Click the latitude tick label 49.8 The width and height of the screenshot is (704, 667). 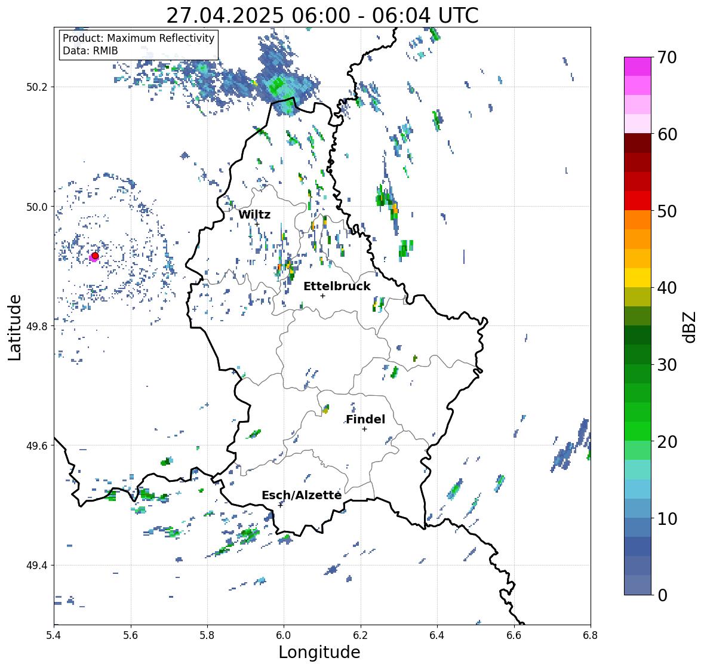coord(37,326)
